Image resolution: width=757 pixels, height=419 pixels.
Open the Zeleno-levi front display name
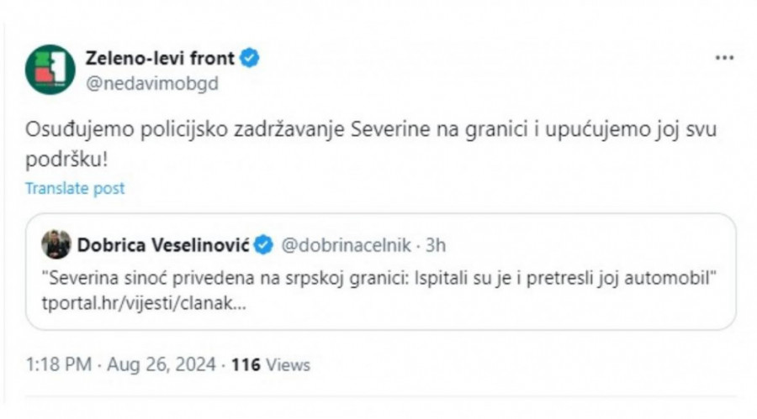[x=160, y=58]
